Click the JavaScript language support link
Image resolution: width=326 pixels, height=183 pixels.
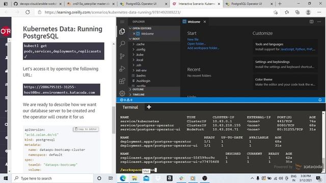(287, 49)
